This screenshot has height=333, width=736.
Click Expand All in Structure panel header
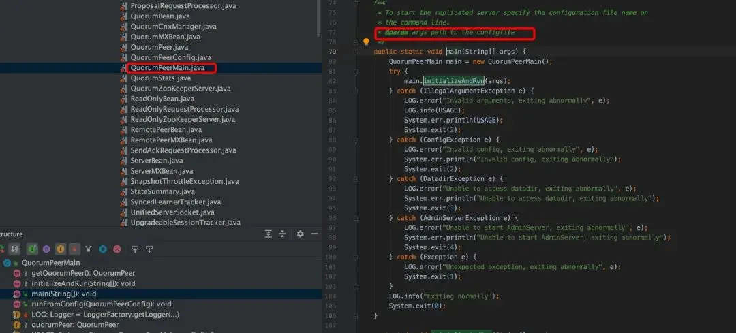click(268, 234)
